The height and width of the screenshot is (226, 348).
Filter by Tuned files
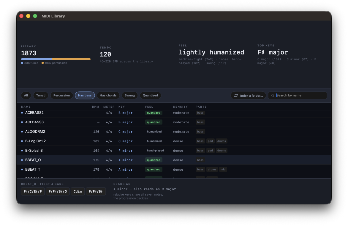pyautogui.click(x=41, y=95)
